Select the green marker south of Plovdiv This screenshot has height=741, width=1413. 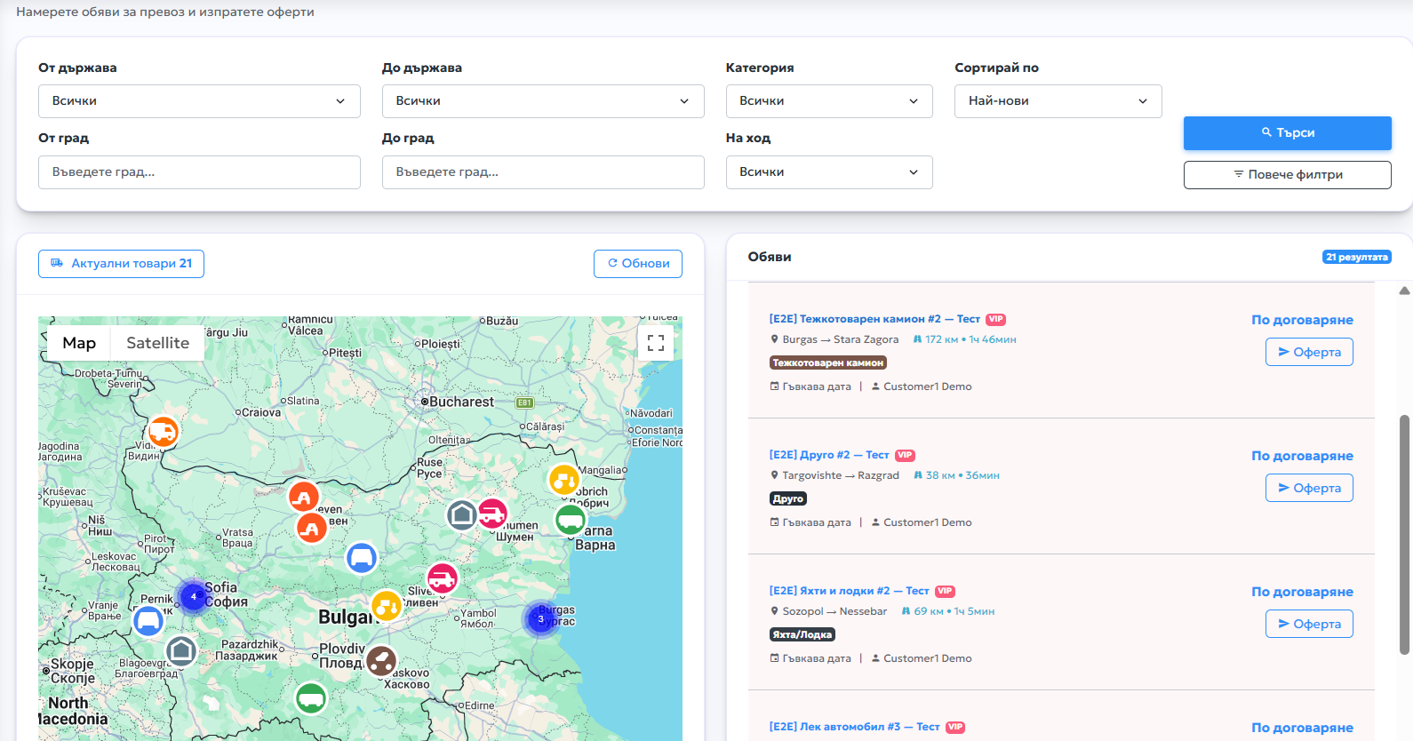311,698
